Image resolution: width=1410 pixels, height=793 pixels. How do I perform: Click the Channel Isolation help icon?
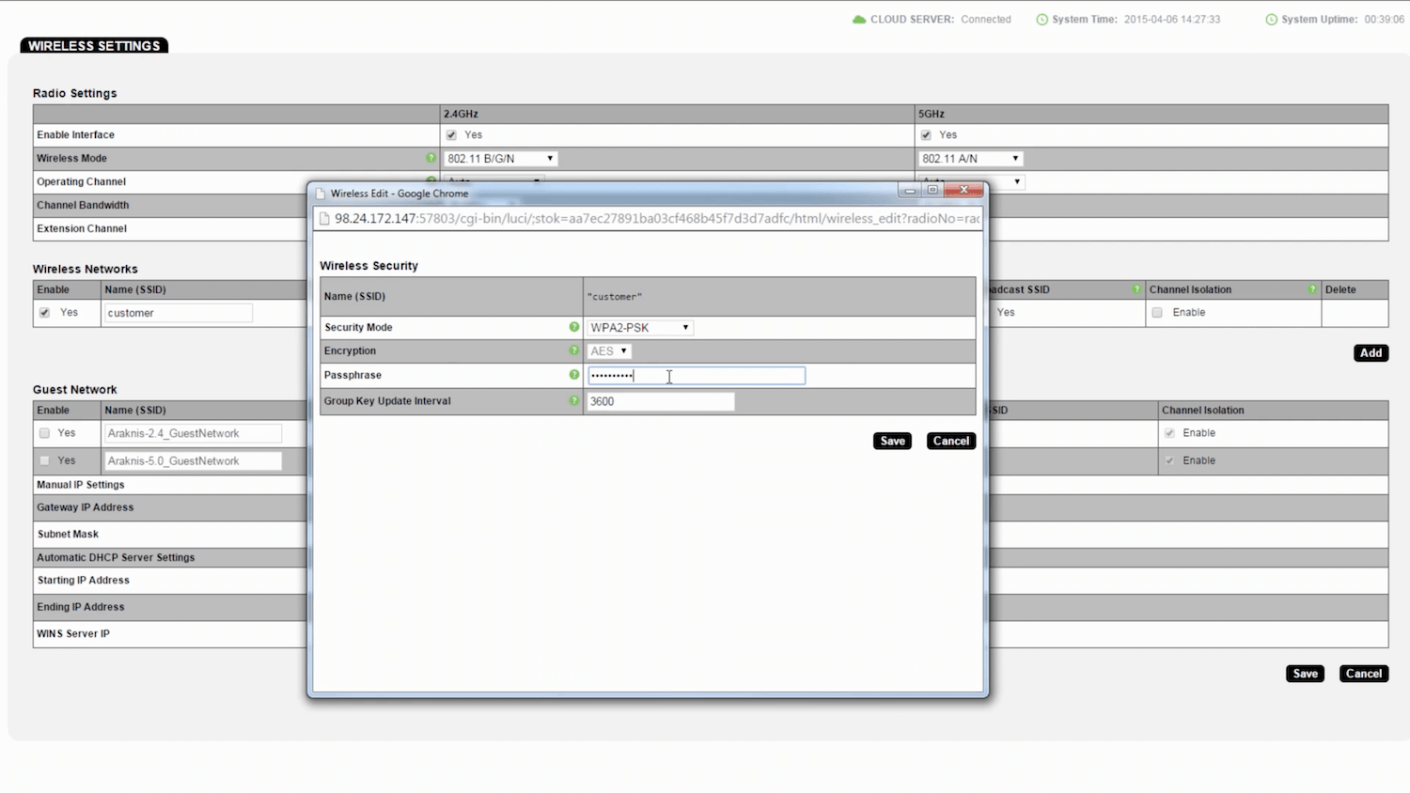point(1312,289)
